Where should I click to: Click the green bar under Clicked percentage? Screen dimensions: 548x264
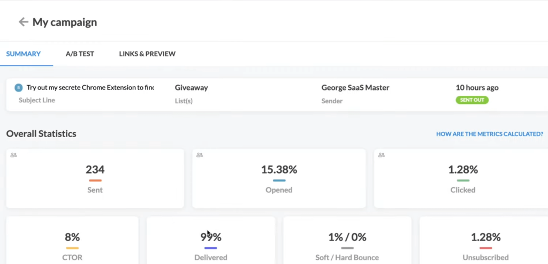click(463, 180)
